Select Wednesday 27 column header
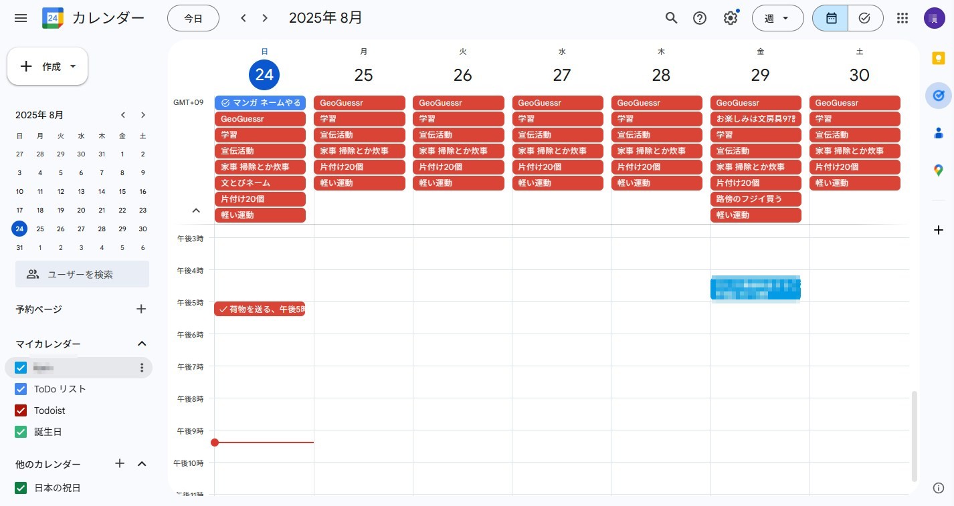The image size is (954, 506). 562,74
